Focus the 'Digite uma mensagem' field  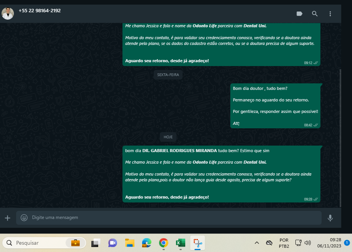(169, 217)
